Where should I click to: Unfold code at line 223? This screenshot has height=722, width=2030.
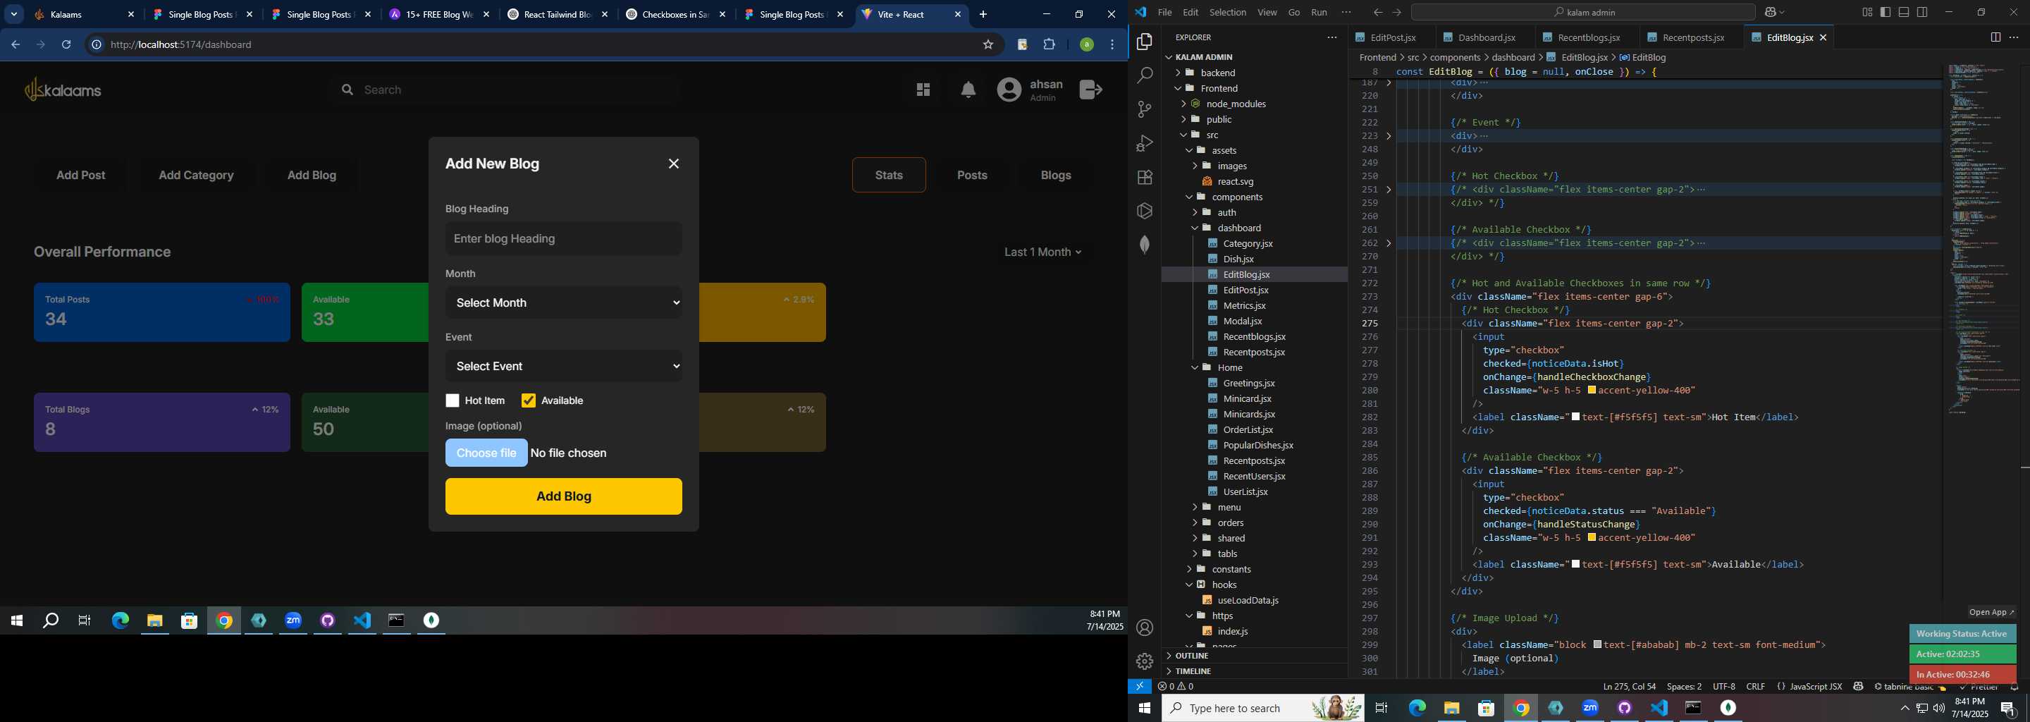pyautogui.click(x=1389, y=136)
